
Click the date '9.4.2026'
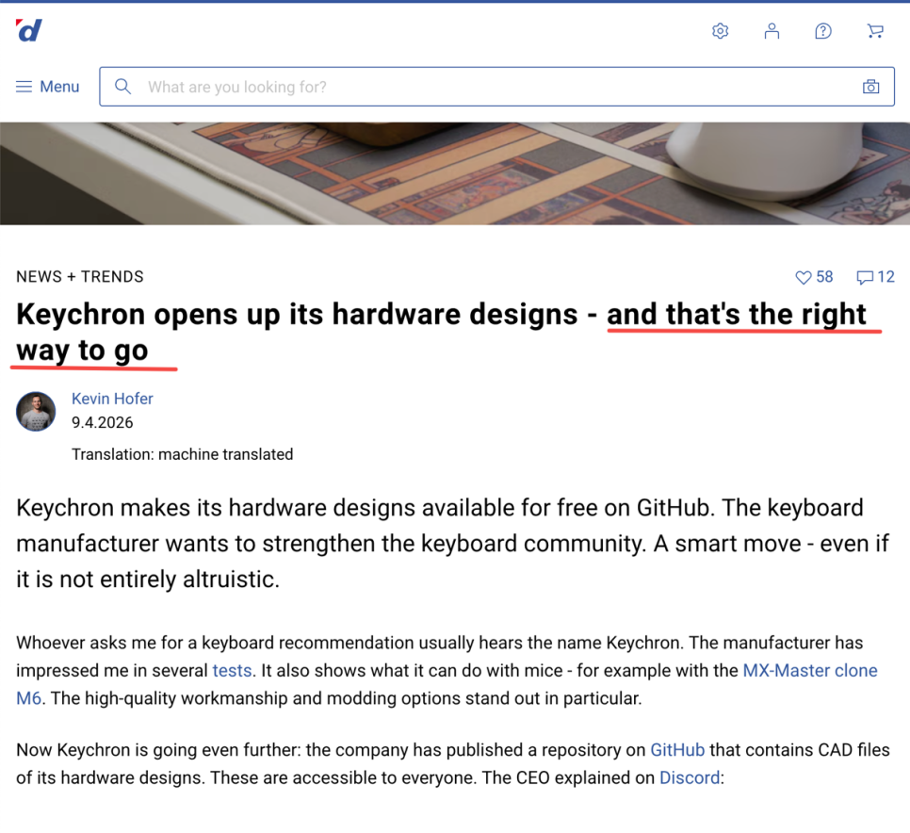click(x=102, y=422)
